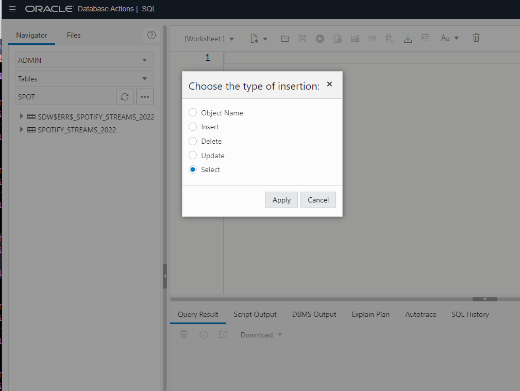Open the SQL History tab

point(470,314)
